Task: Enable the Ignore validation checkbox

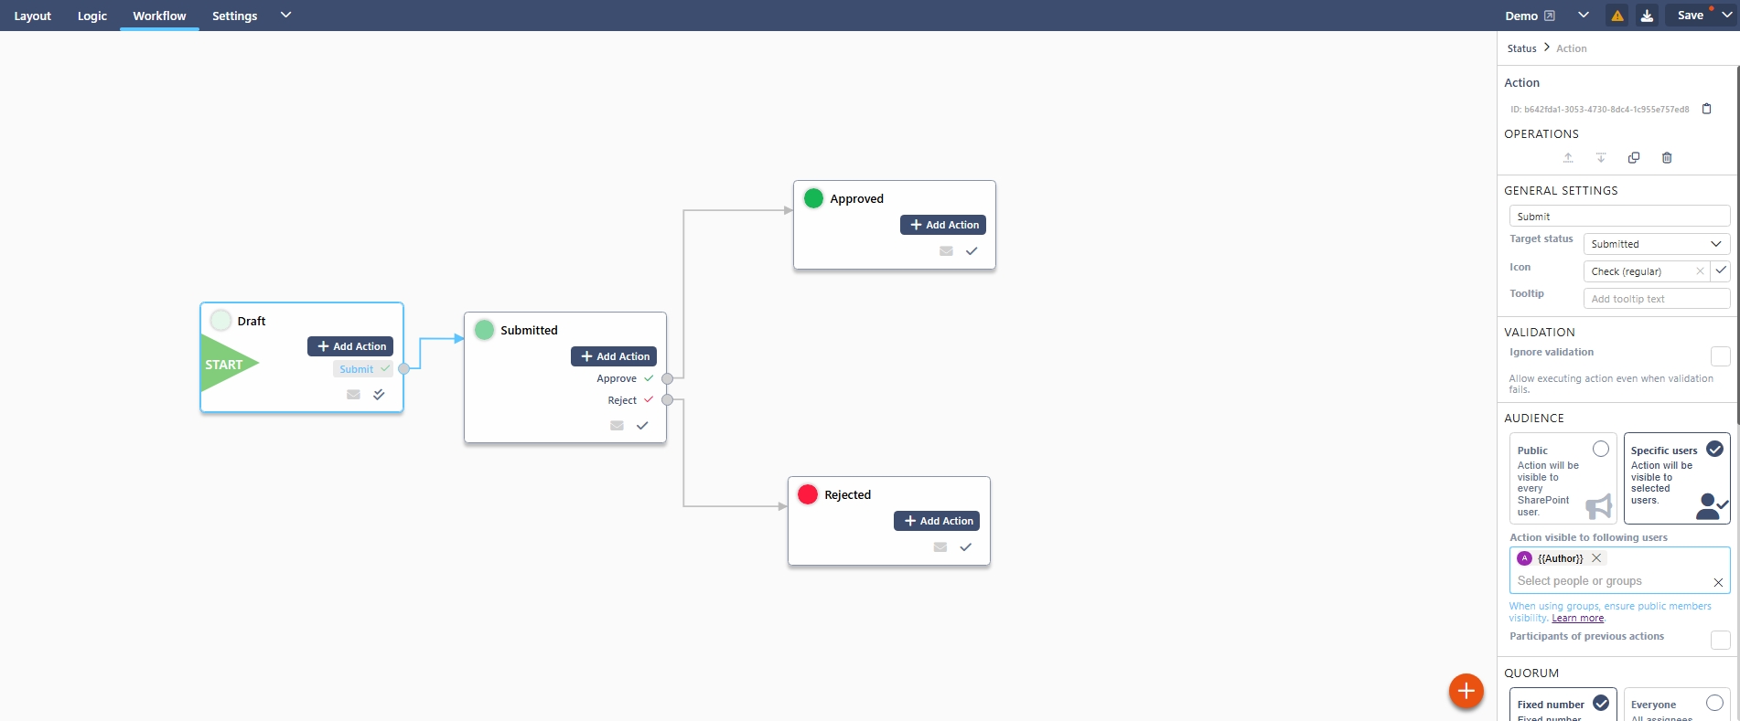Action: (1720, 355)
